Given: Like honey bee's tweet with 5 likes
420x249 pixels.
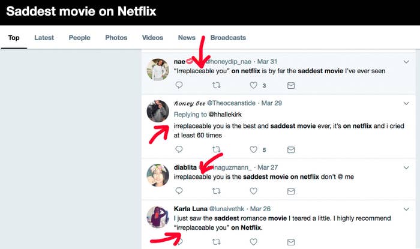Looking at the screenshot, I should tap(253, 149).
